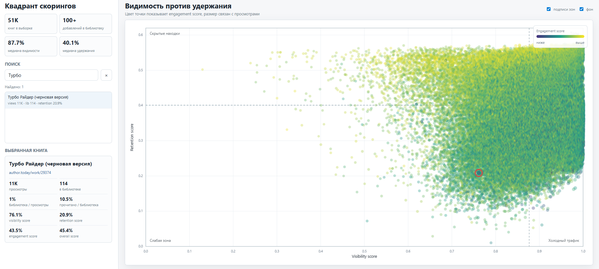This screenshot has width=599, height=269.
Task: Click the lone yellow outlier point far left
Action: click(202, 69)
